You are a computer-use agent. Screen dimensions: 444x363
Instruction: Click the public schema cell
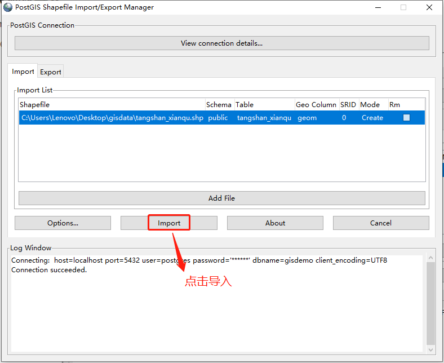pyautogui.click(x=217, y=118)
